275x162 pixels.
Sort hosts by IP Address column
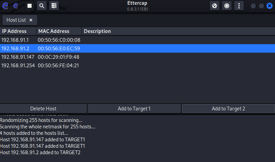[18, 31]
